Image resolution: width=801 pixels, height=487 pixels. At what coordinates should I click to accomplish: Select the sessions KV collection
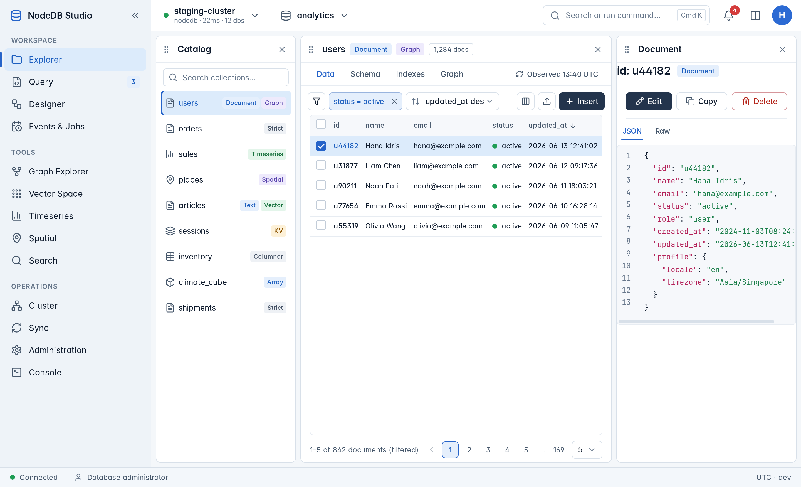[226, 231]
